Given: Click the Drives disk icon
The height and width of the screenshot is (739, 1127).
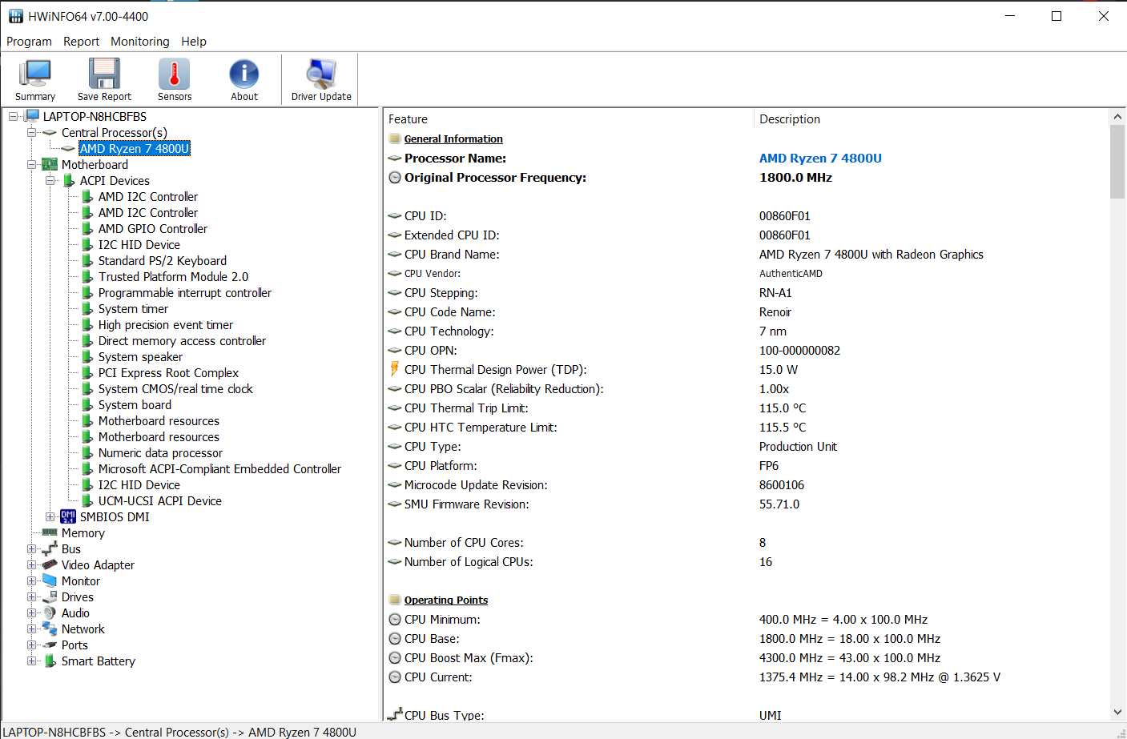Looking at the screenshot, I should coord(50,596).
